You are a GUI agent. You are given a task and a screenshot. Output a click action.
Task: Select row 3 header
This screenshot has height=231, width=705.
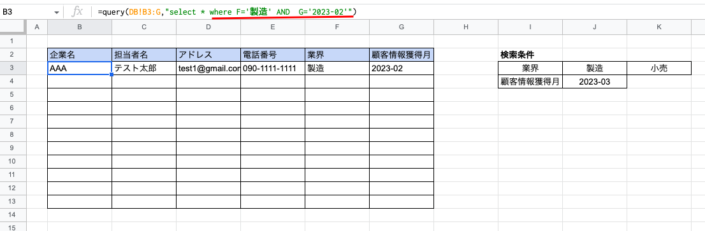pyautogui.click(x=13, y=68)
